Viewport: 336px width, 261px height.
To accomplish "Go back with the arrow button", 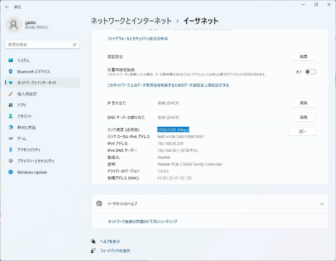I will click(7, 7).
